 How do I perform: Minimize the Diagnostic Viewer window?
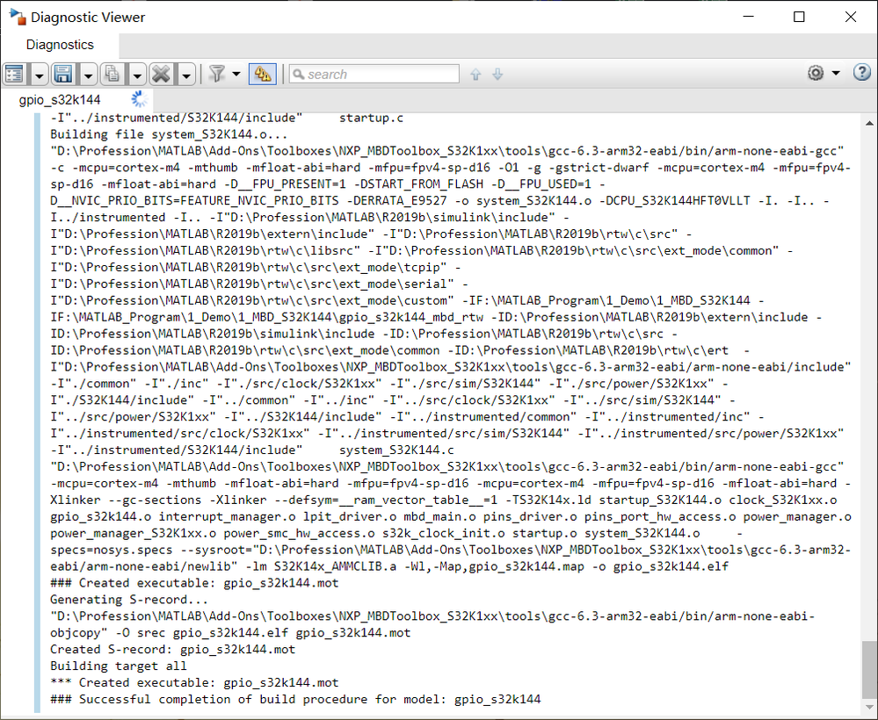(x=749, y=17)
